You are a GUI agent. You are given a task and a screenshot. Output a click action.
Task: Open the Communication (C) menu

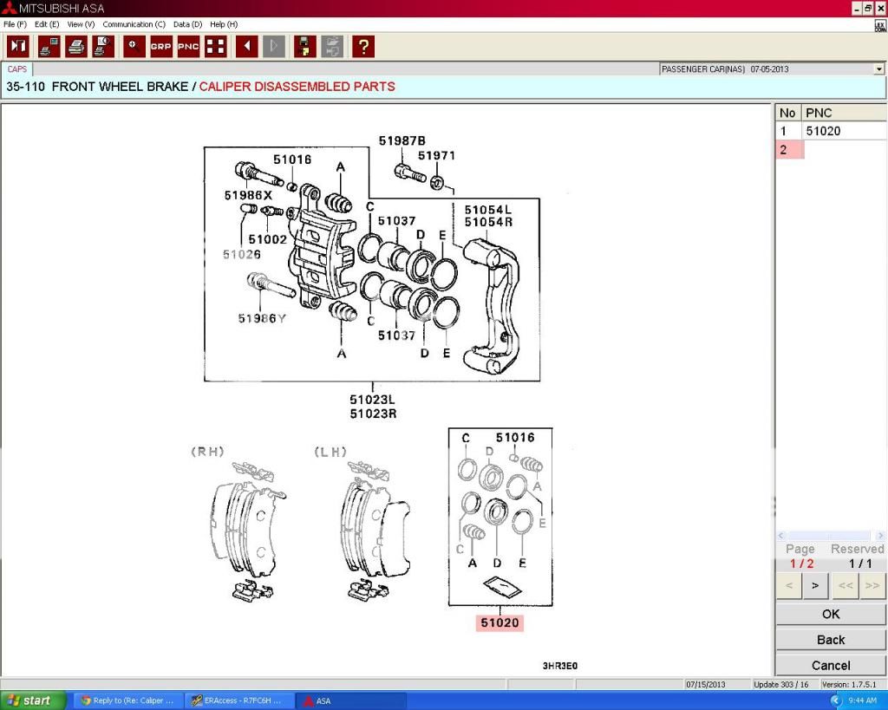click(134, 24)
